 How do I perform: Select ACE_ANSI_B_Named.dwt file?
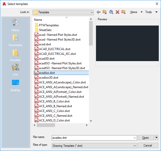coord(55,106)
